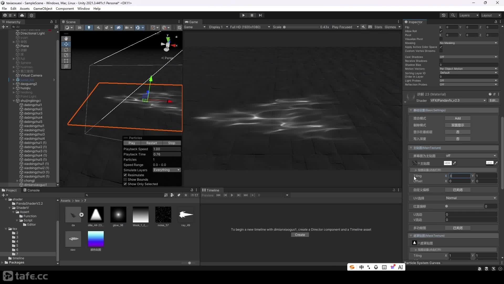Open the GameObject menu

click(x=43, y=8)
